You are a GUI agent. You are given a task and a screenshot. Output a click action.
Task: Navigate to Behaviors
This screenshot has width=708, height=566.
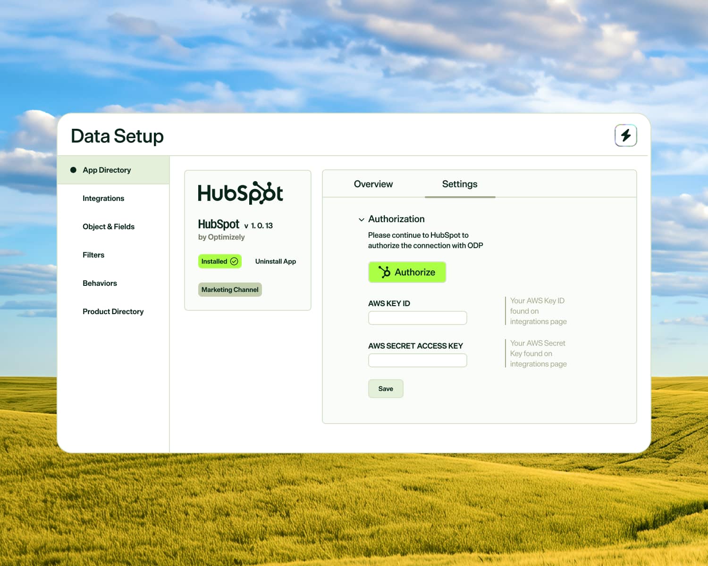tap(100, 283)
